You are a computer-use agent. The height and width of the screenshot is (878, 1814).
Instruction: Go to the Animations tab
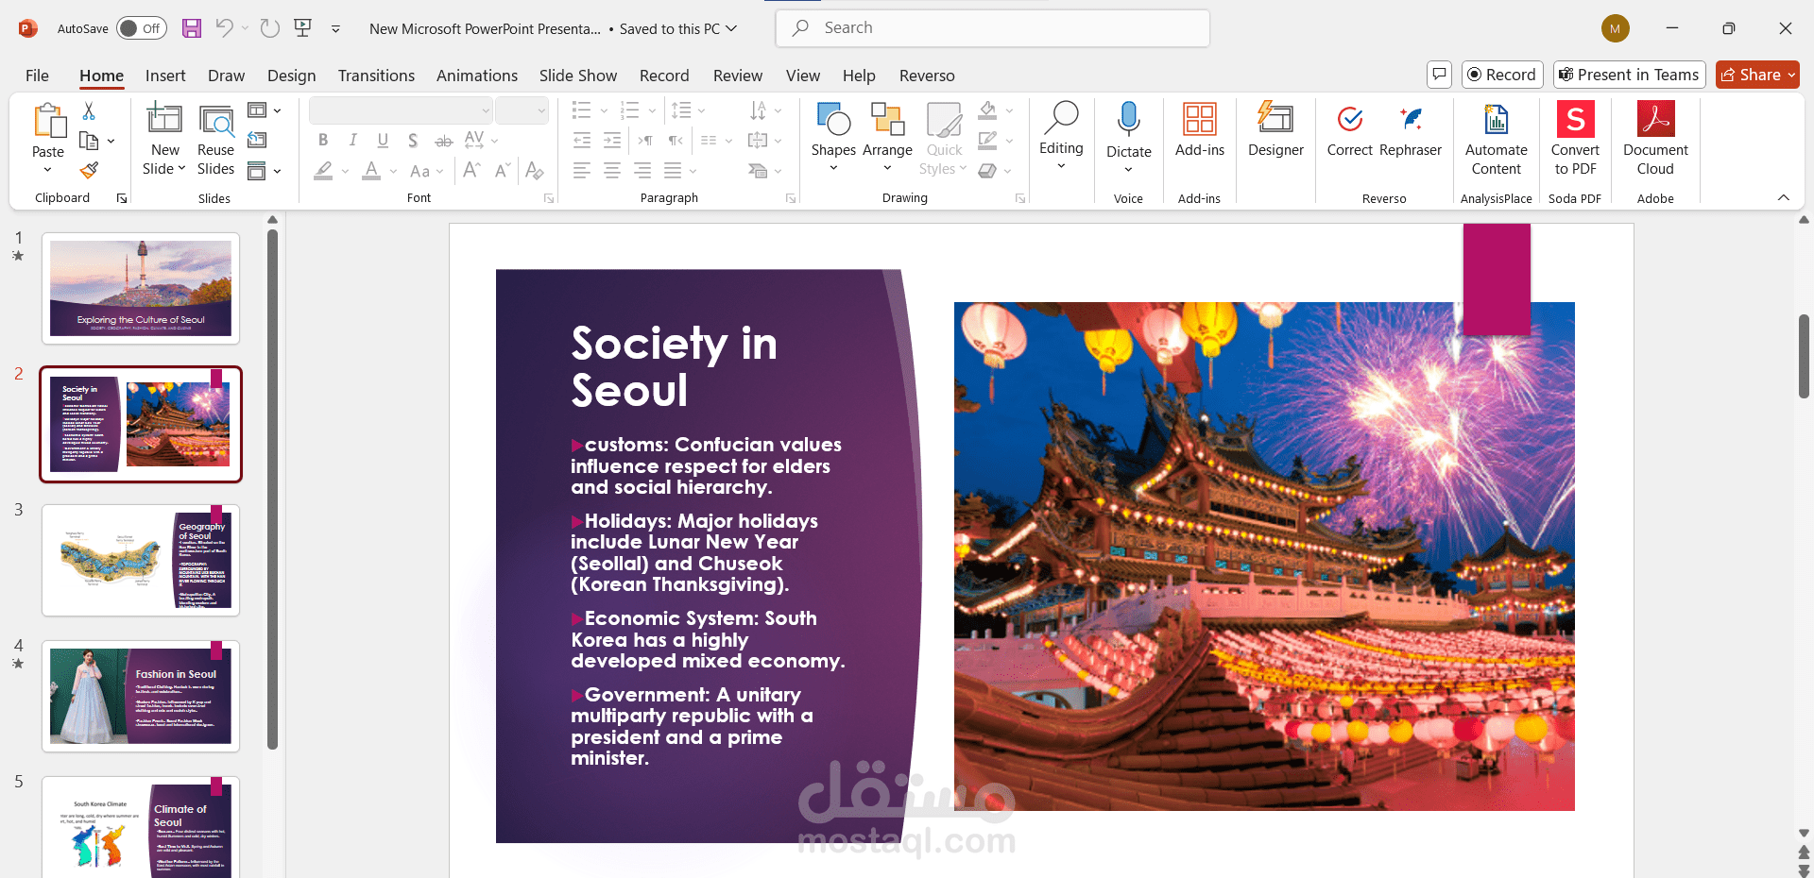477,76
